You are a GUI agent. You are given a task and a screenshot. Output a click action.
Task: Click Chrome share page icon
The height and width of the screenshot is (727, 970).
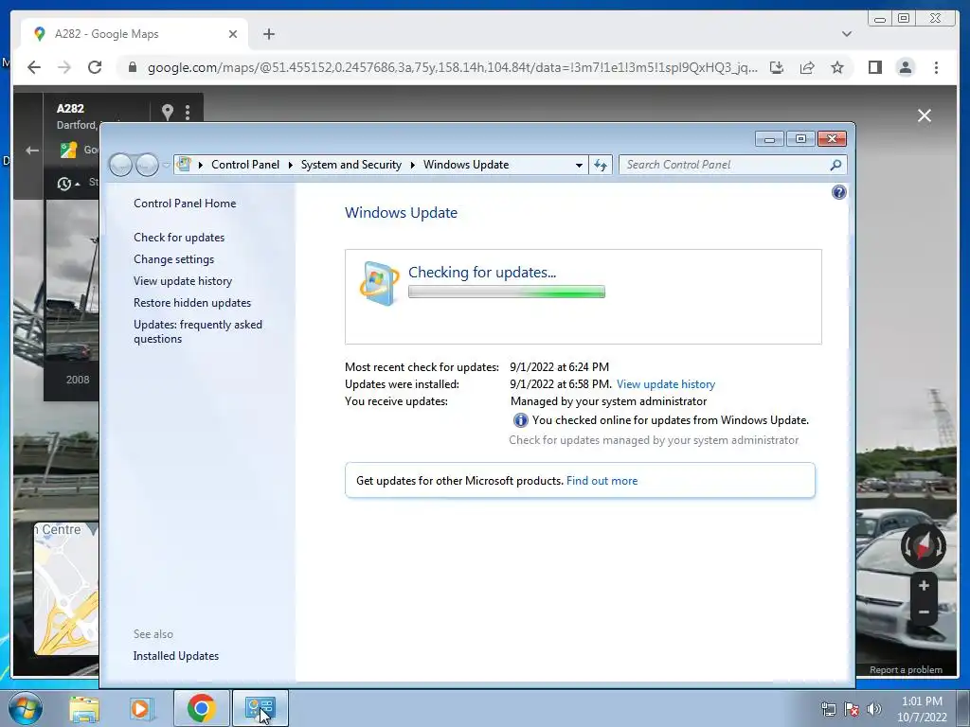[x=807, y=67]
